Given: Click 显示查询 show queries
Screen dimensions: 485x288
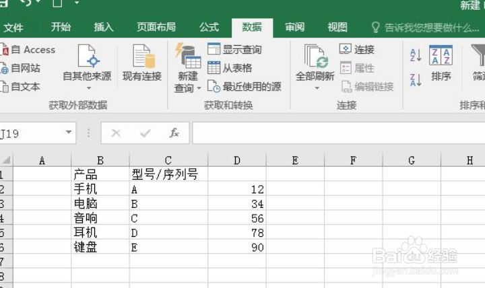Looking at the screenshot, I should coord(235,49).
